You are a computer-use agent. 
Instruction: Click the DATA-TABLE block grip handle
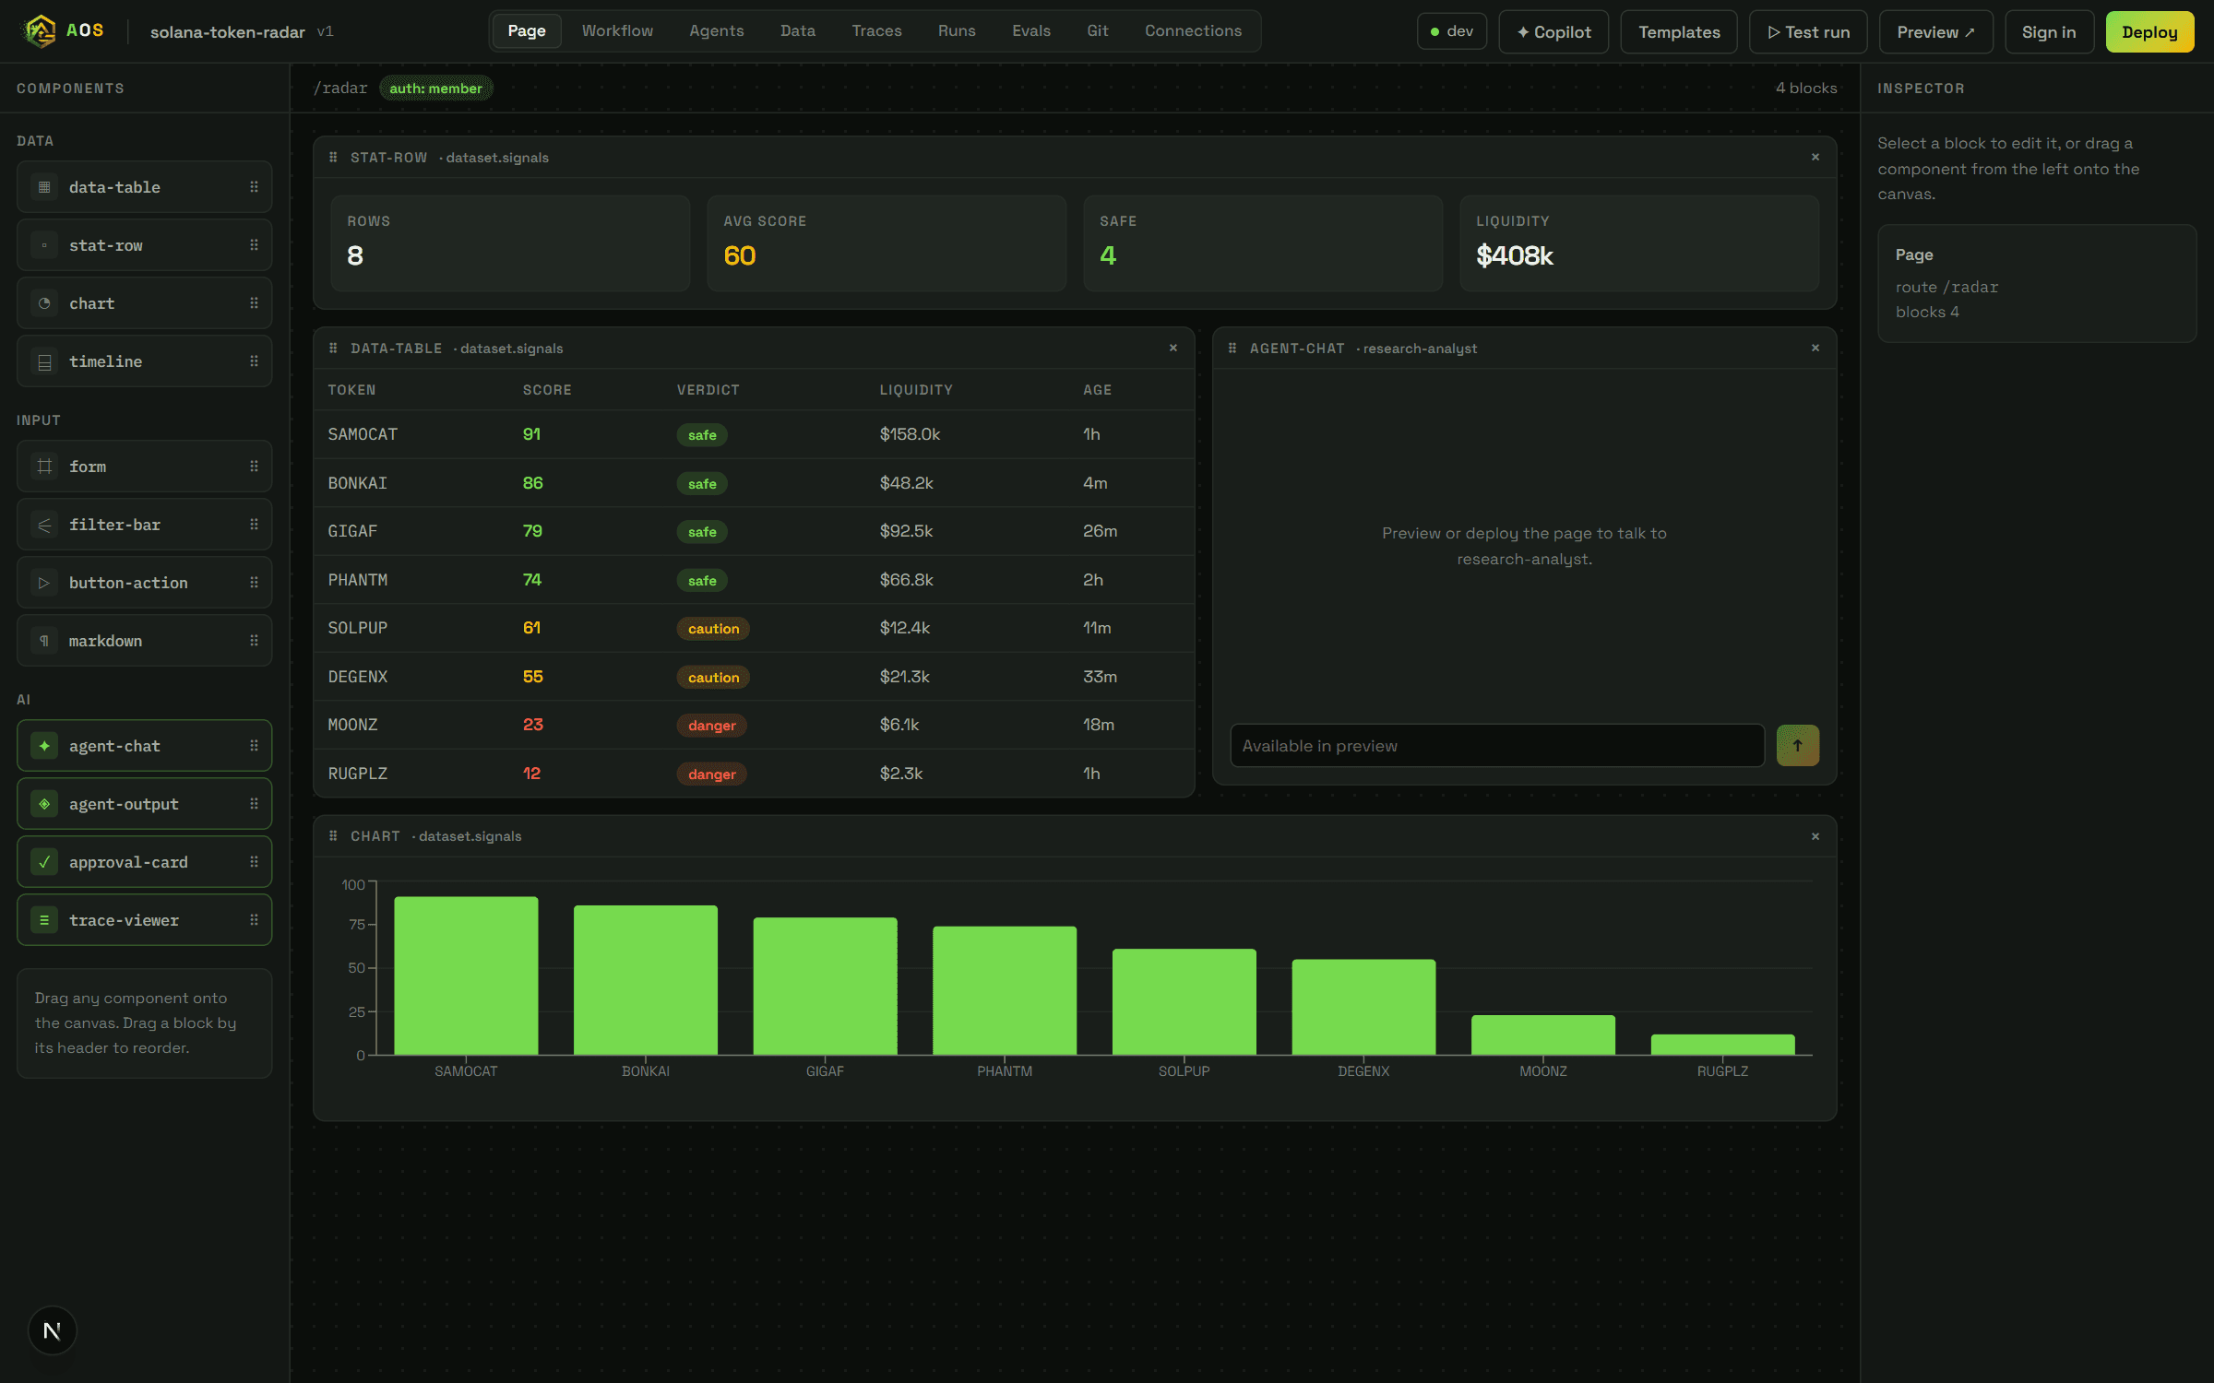click(333, 349)
